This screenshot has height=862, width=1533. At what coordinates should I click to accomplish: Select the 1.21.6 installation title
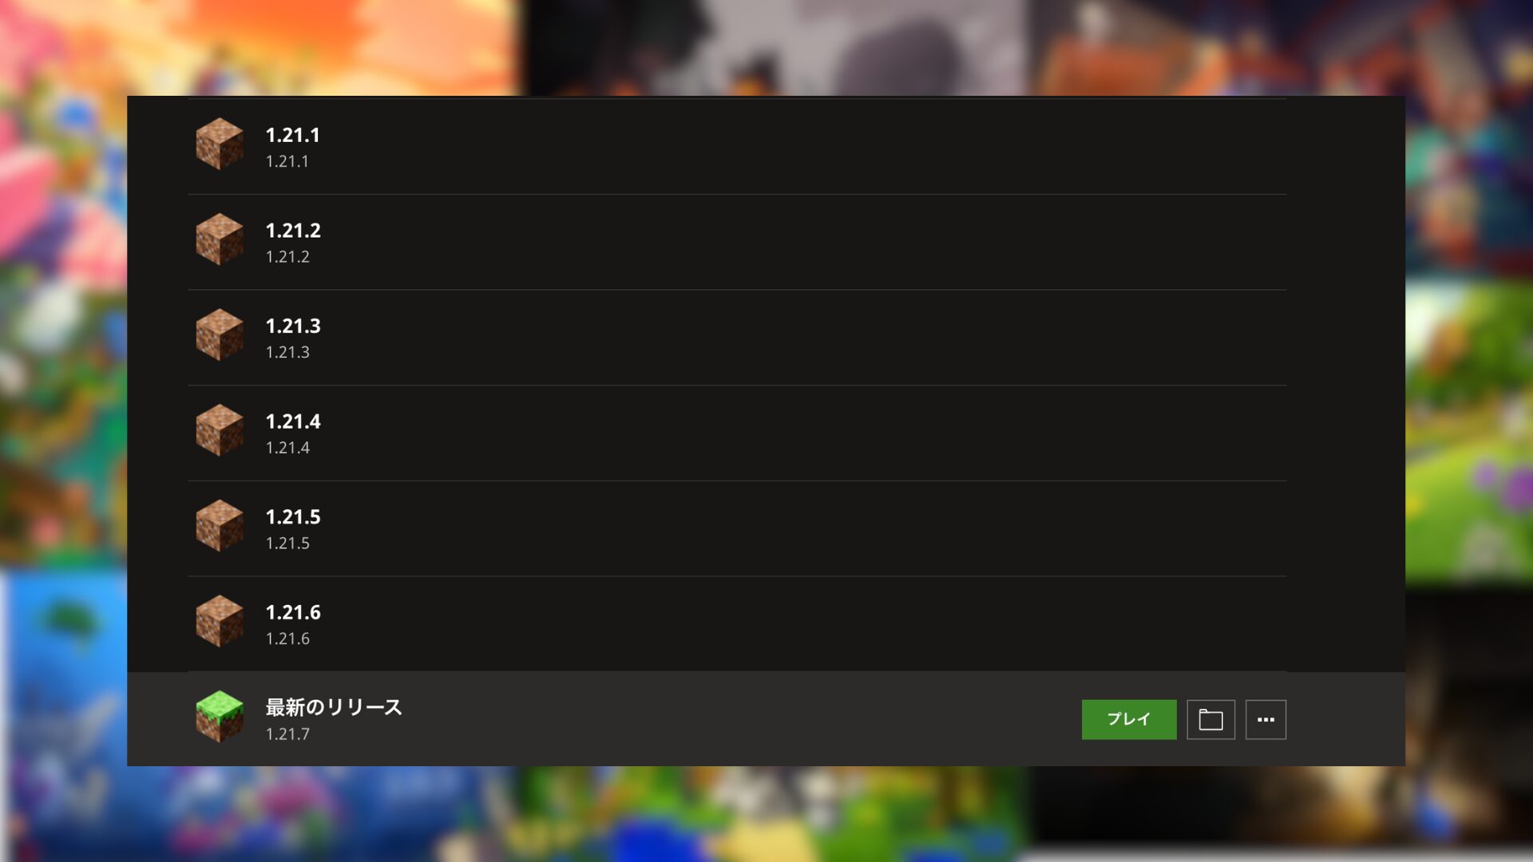(293, 613)
